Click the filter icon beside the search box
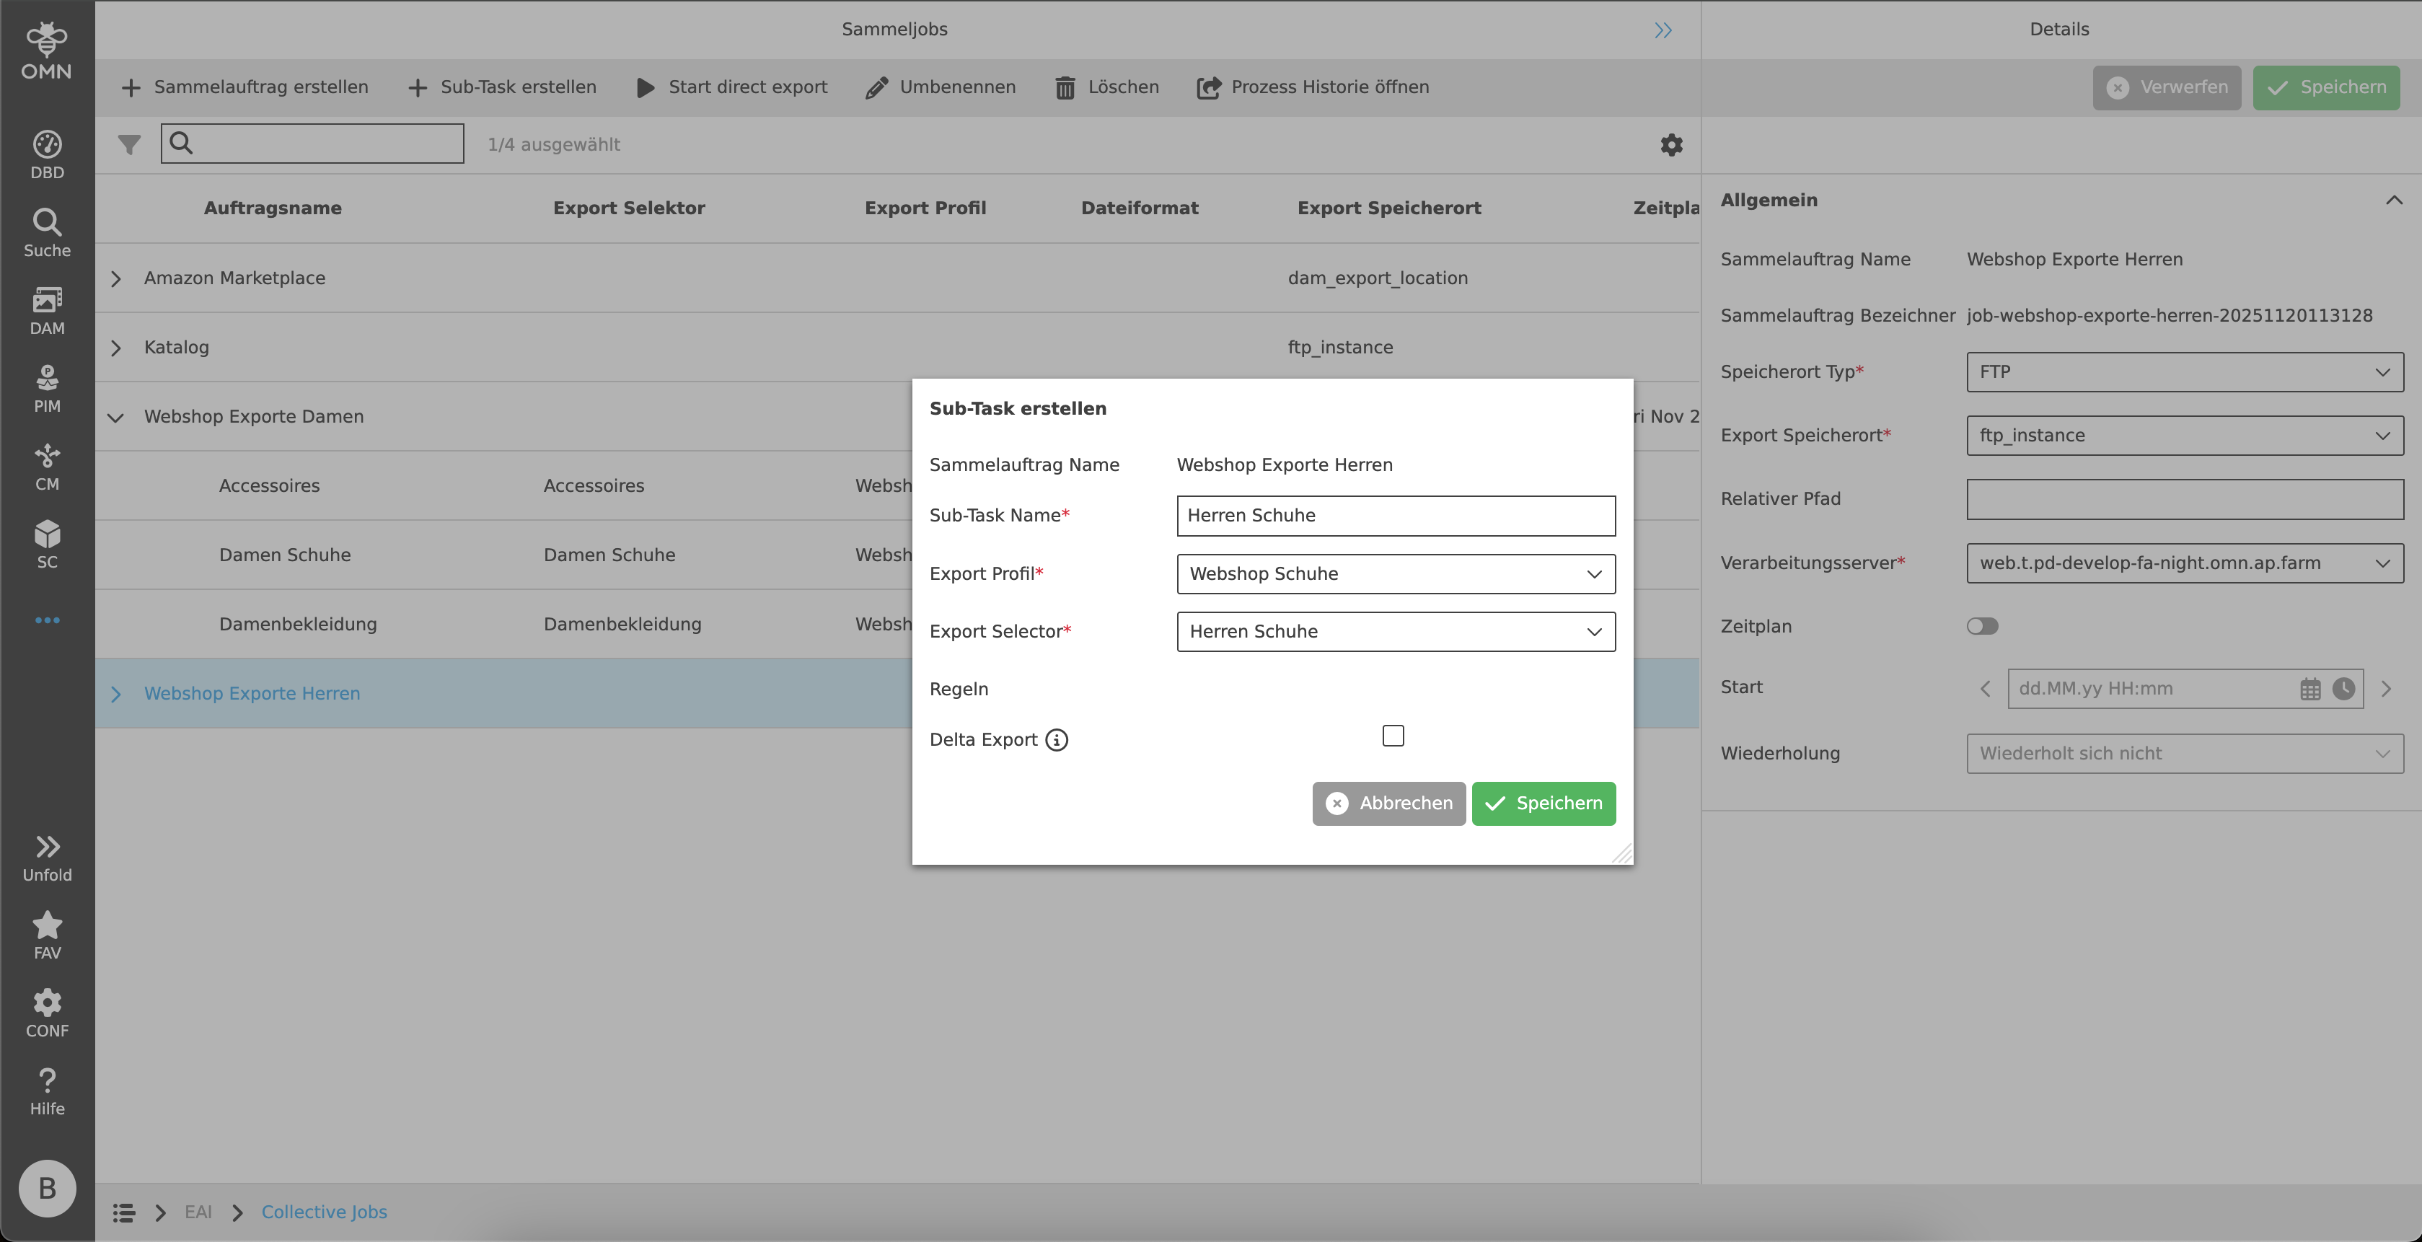Viewport: 2422px width, 1242px height. (x=129, y=144)
